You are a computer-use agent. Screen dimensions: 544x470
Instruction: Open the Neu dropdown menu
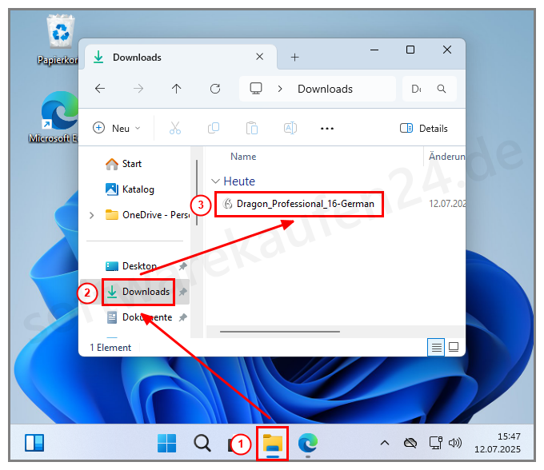click(117, 128)
